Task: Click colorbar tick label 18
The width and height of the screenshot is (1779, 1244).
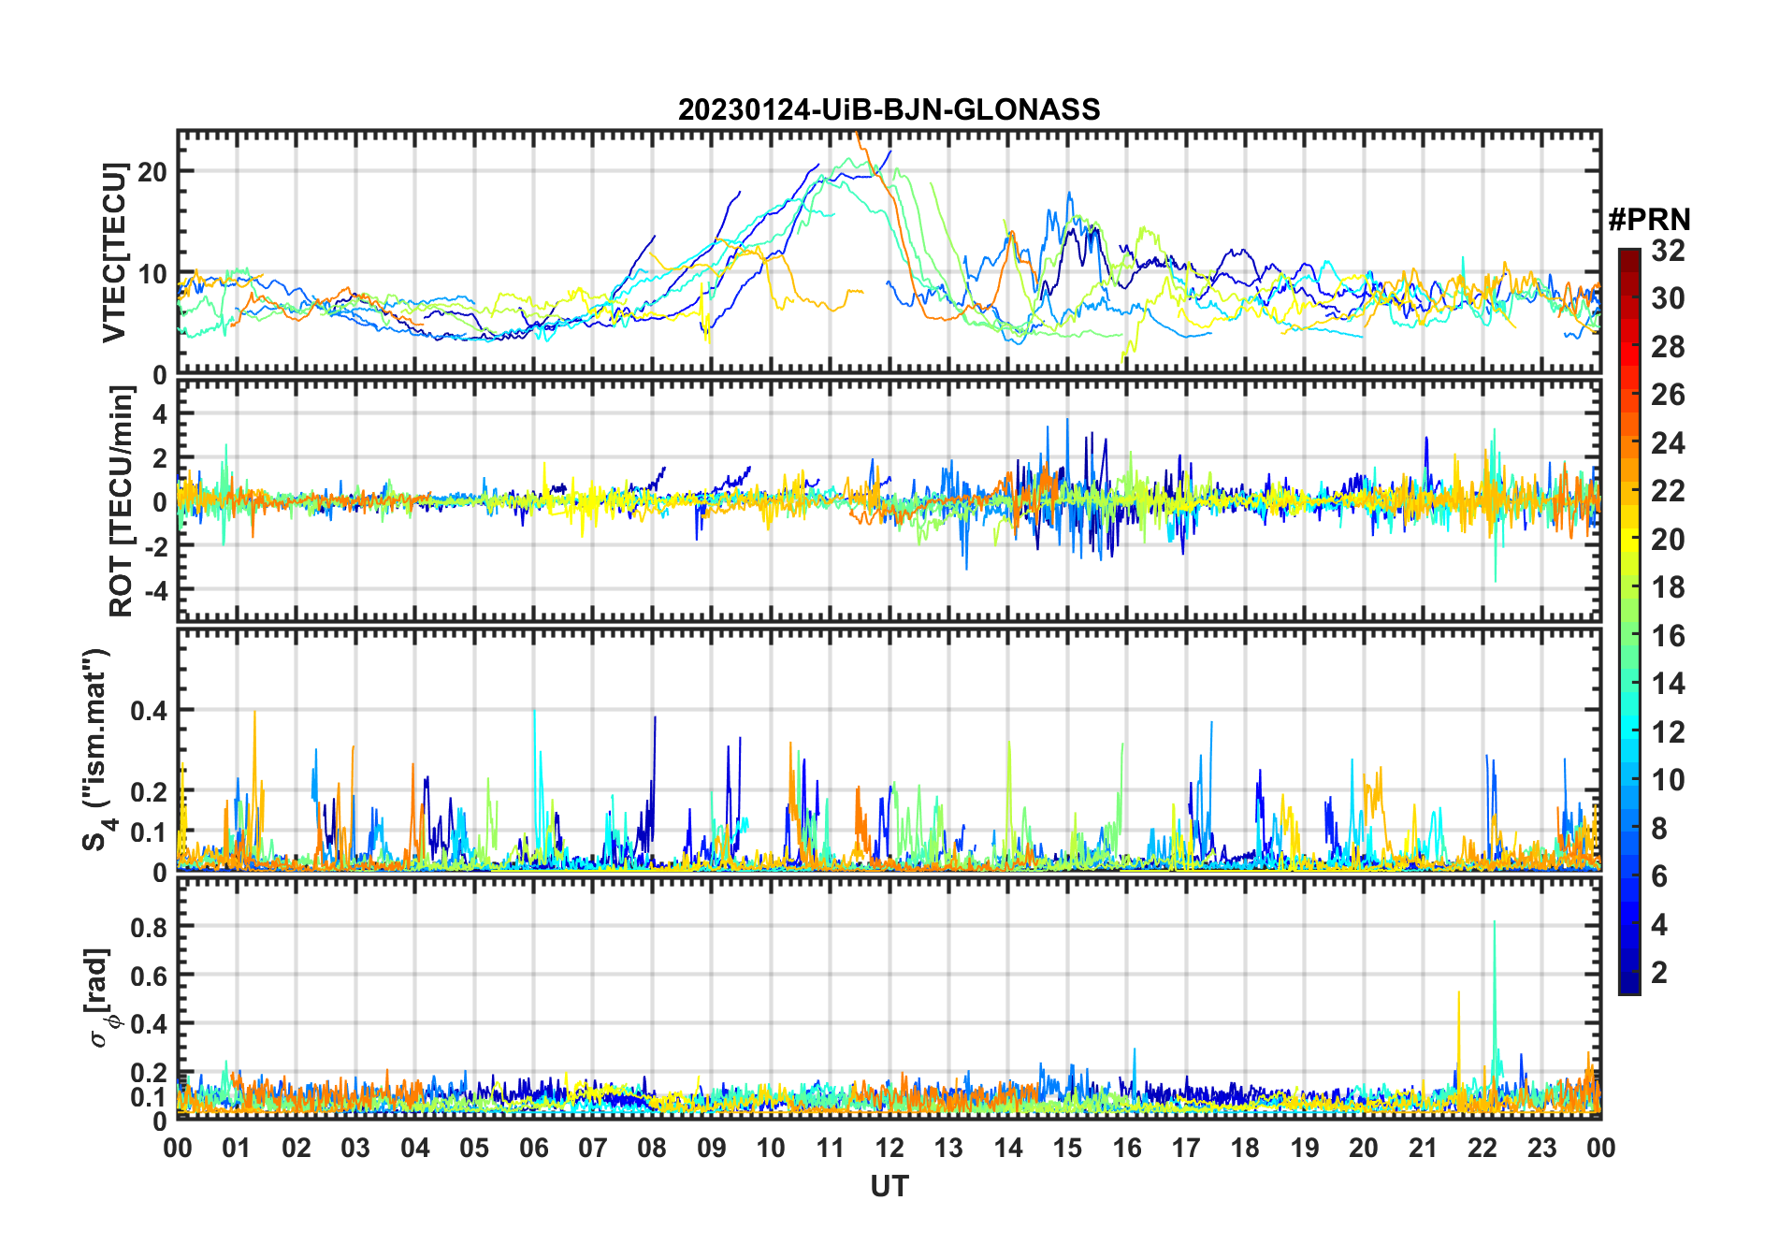Action: tap(1668, 587)
